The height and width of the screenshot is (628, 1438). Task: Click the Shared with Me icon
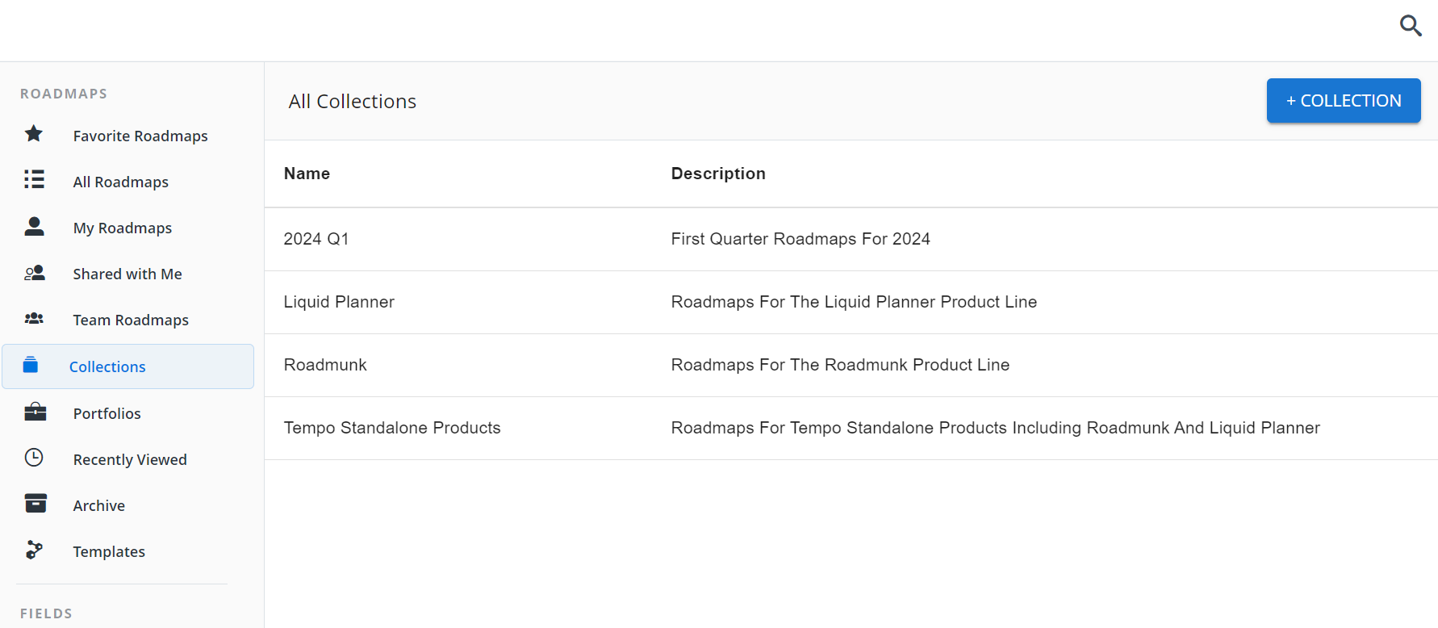(x=34, y=273)
